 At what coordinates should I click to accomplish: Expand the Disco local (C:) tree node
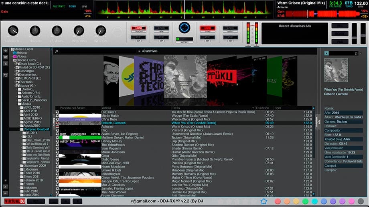(x=14, y=64)
